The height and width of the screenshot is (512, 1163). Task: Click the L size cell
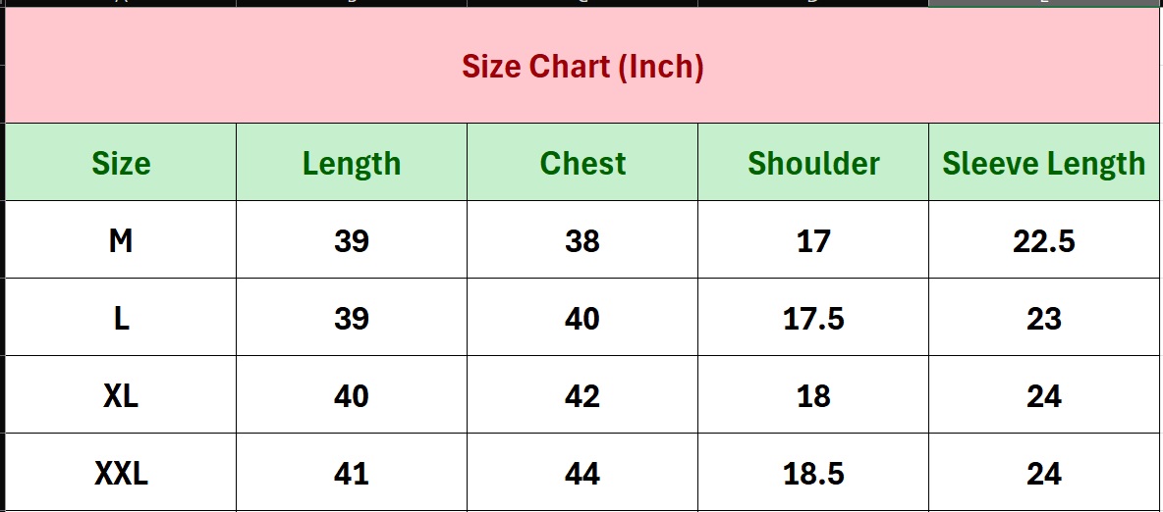(121, 318)
